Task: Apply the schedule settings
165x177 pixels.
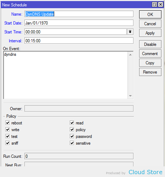Action: [x=150, y=33]
